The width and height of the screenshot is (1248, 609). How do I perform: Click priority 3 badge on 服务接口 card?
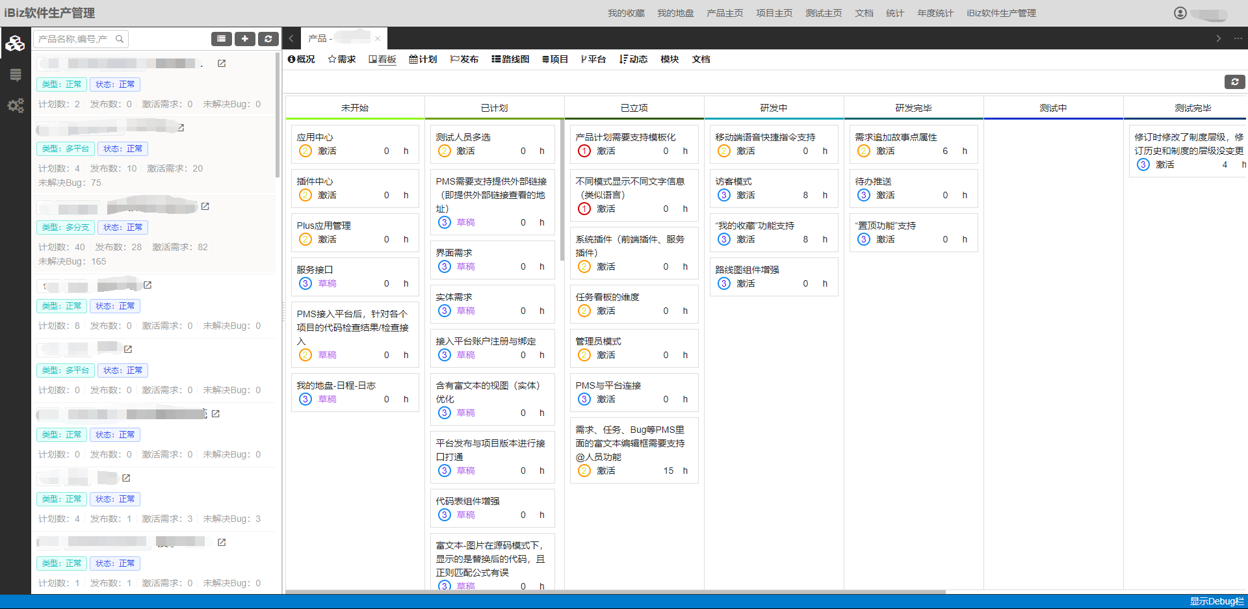click(305, 283)
